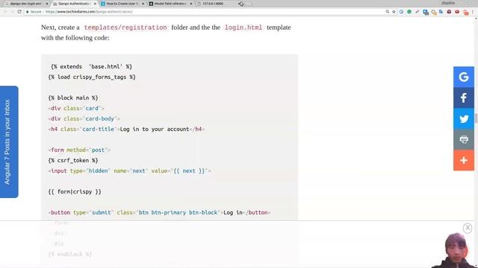Click the load crispy_forms_tags line
The height and width of the screenshot is (268, 478).
(x=92, y=77)
